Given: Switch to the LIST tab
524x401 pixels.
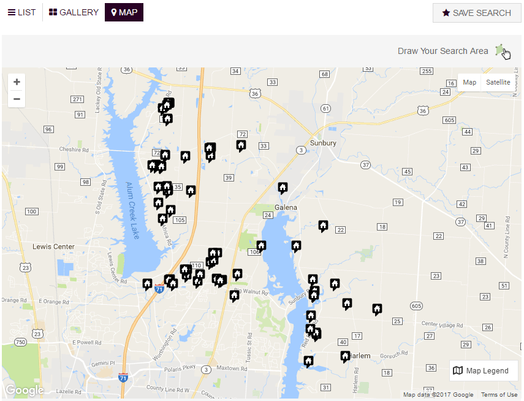Looking at the screenshot, I should coord(21,12).
